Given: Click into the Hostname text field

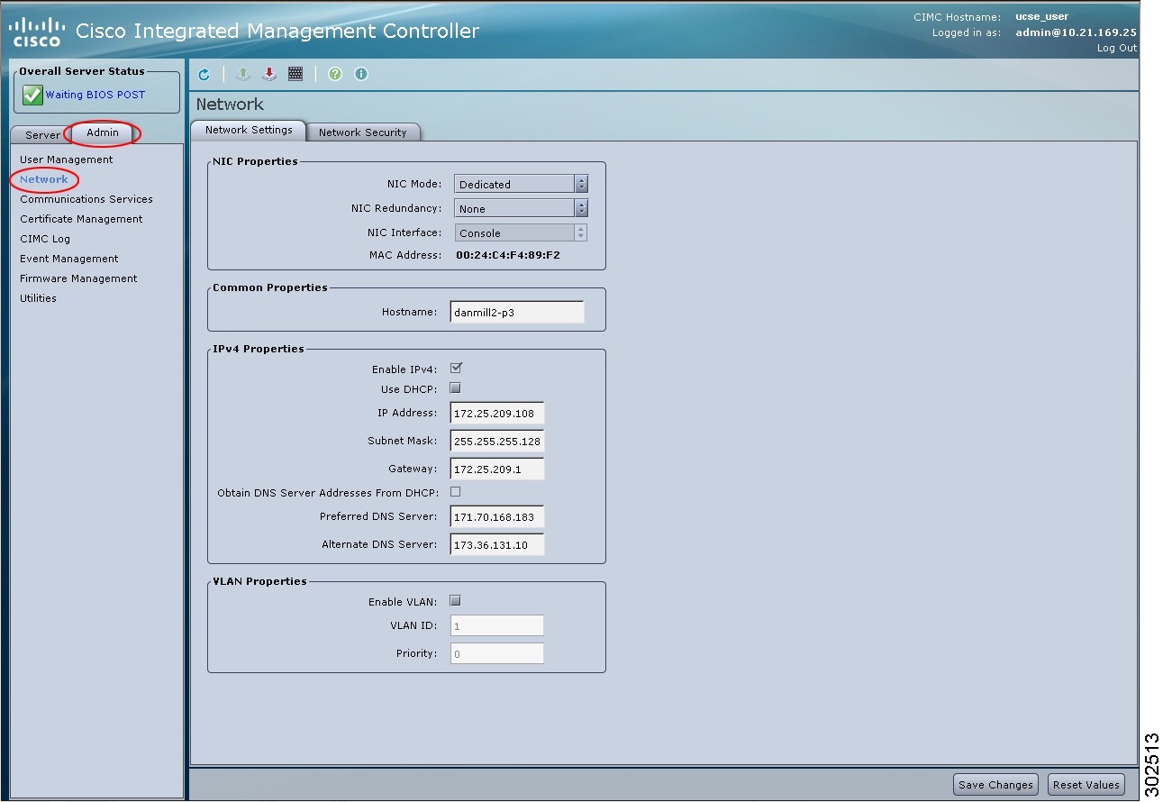Looking at the screenshot, I should click(x=517, y=313).
